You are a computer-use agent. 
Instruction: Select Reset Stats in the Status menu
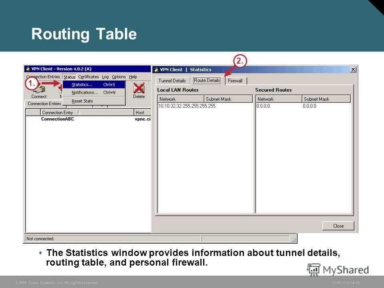point(94,101)
